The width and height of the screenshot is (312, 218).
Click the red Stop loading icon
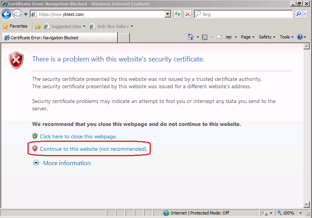coord(188,14)
